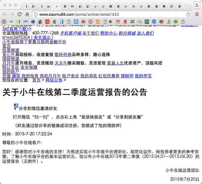Open the 富盈人生 link
Viewport: 202px width, 184px height.
(115, 63)
